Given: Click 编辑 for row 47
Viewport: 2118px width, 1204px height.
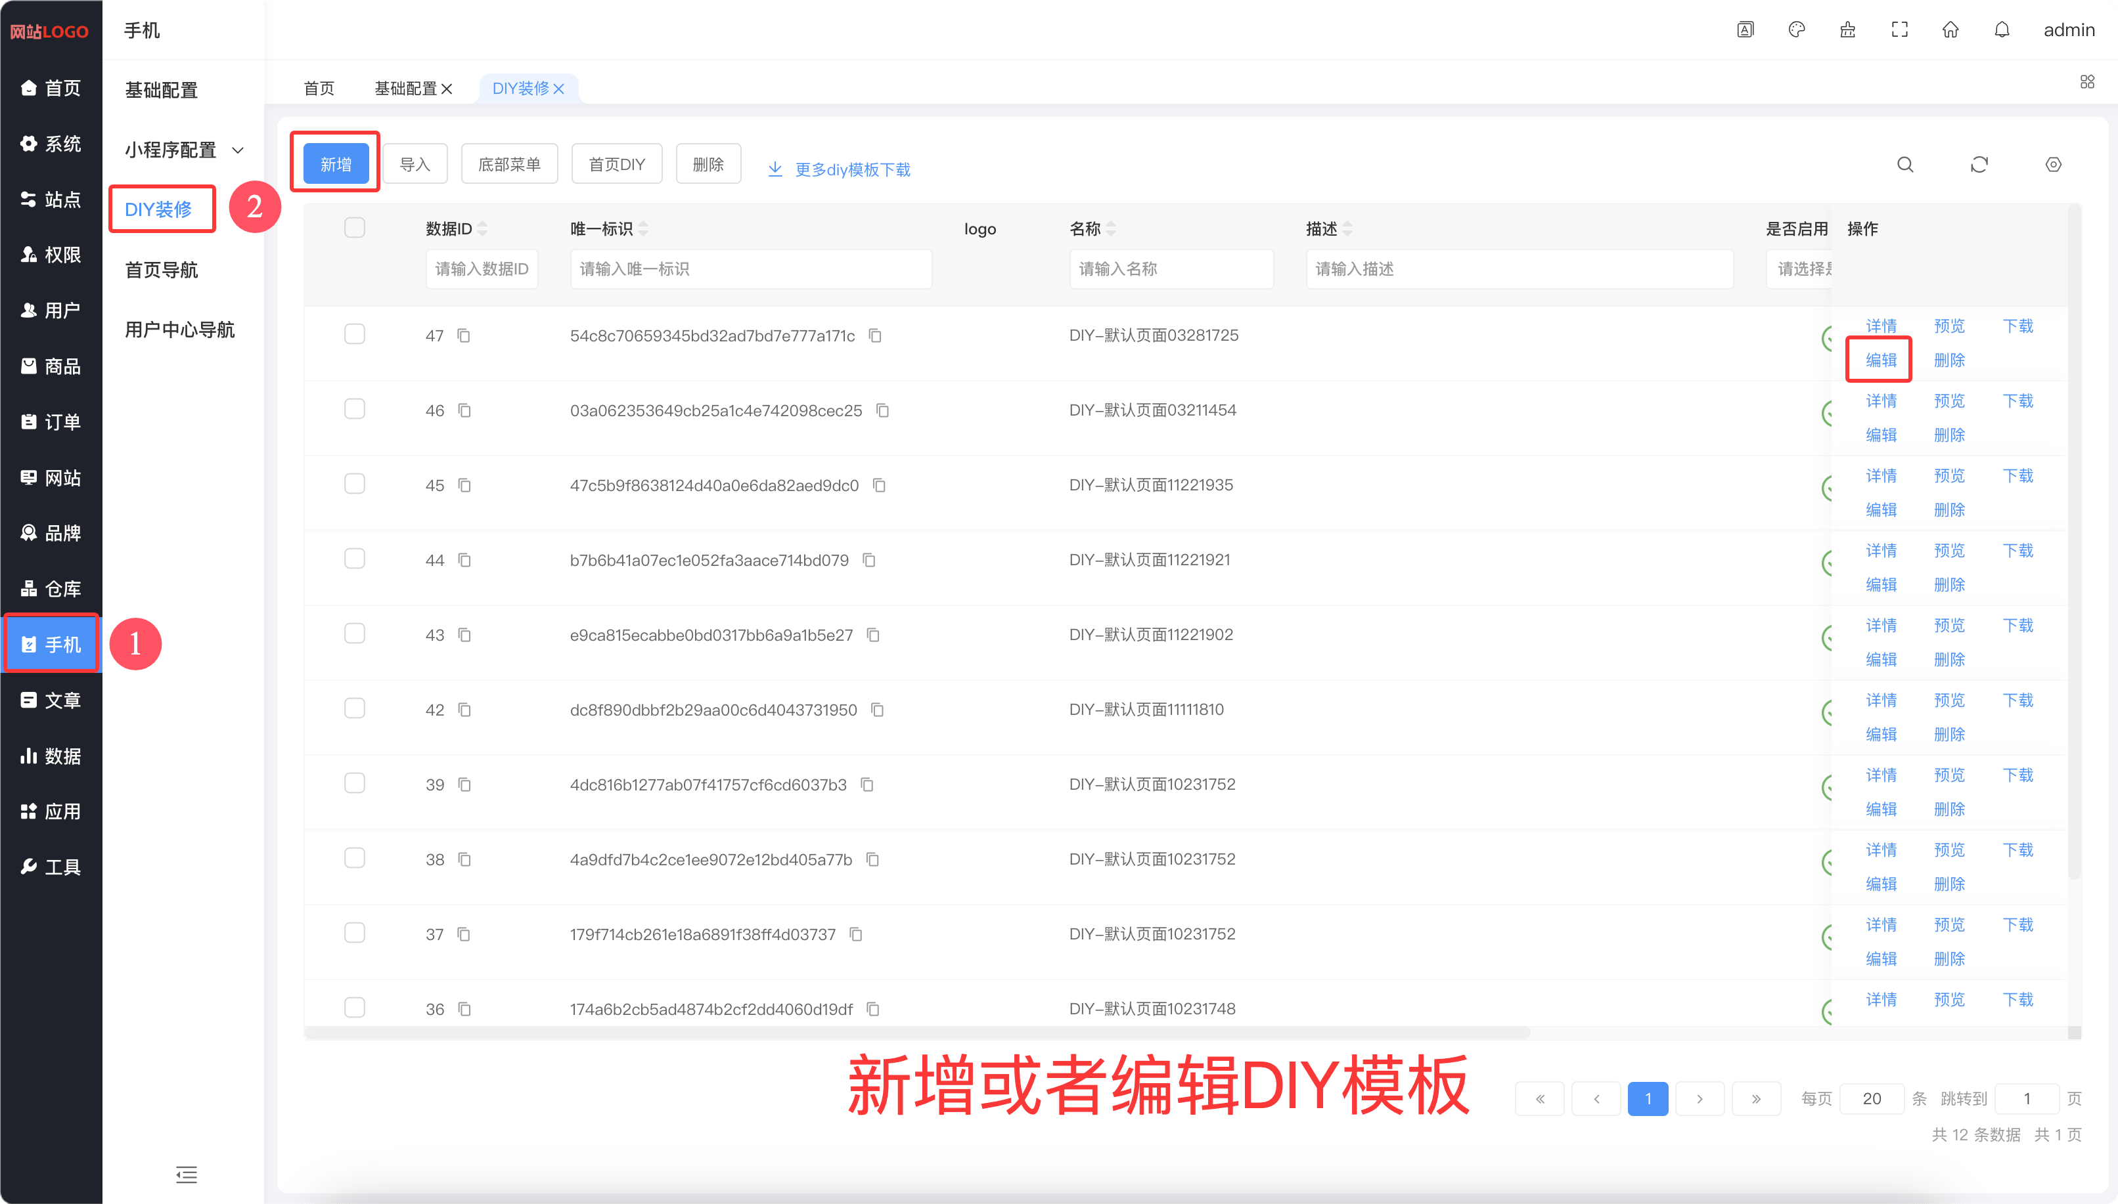Looking at the screenshot, I should [1881, 360].
